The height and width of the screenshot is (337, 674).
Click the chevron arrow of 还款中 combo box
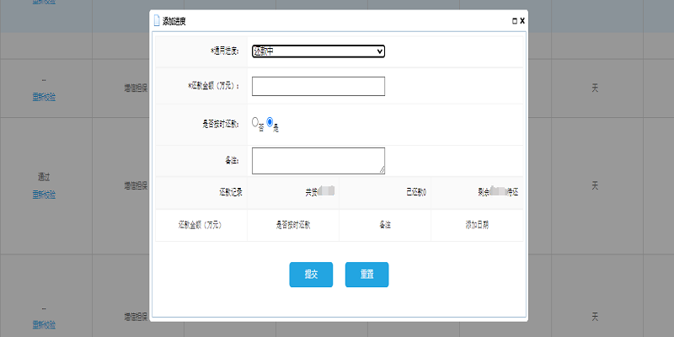click(x=380, y=51)
